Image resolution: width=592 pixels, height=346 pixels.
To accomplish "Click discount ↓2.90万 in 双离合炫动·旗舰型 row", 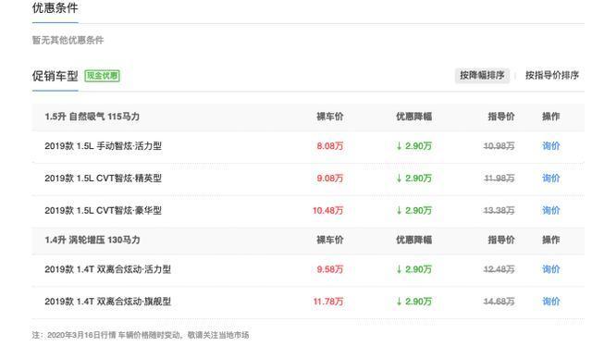I will pos(413,302).
